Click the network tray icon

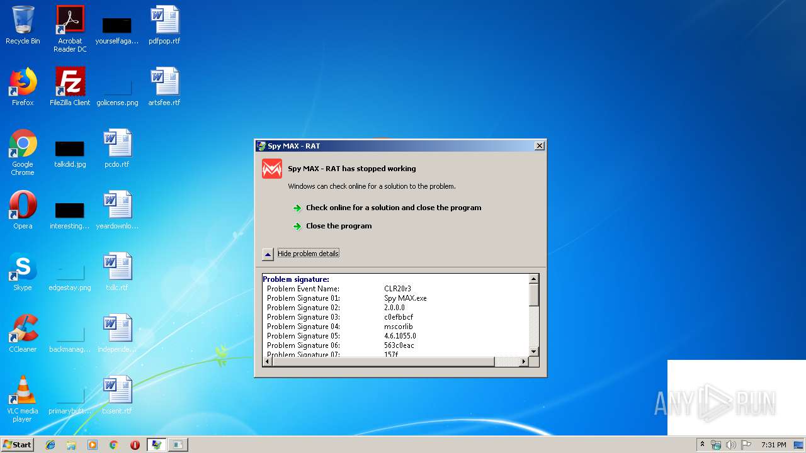click(x=716, y=445)
